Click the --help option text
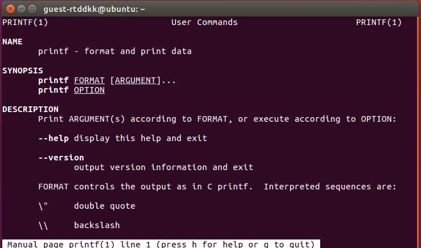 click(x=54, y=138)
